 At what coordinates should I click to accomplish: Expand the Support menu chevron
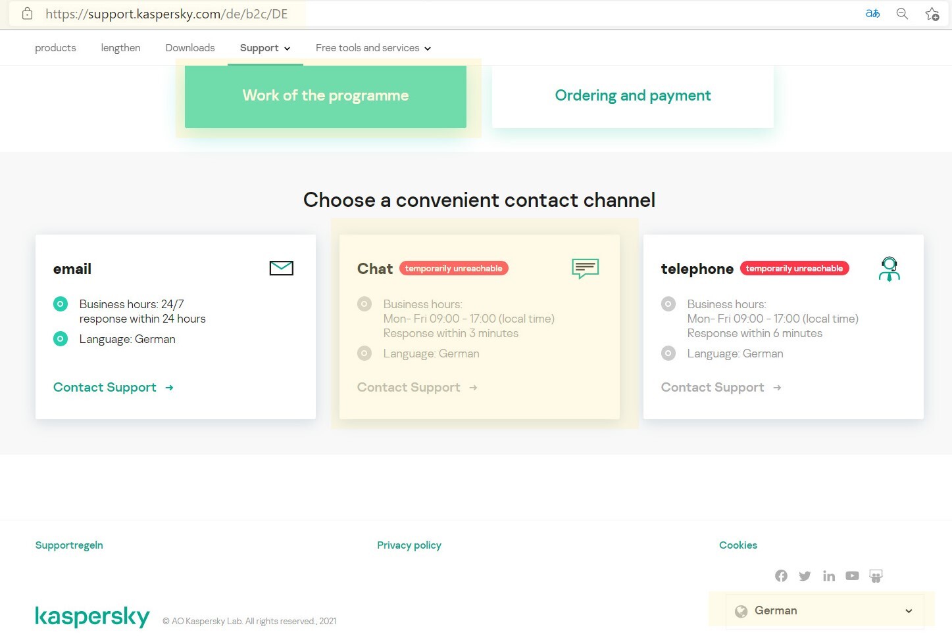click(287, 49)
